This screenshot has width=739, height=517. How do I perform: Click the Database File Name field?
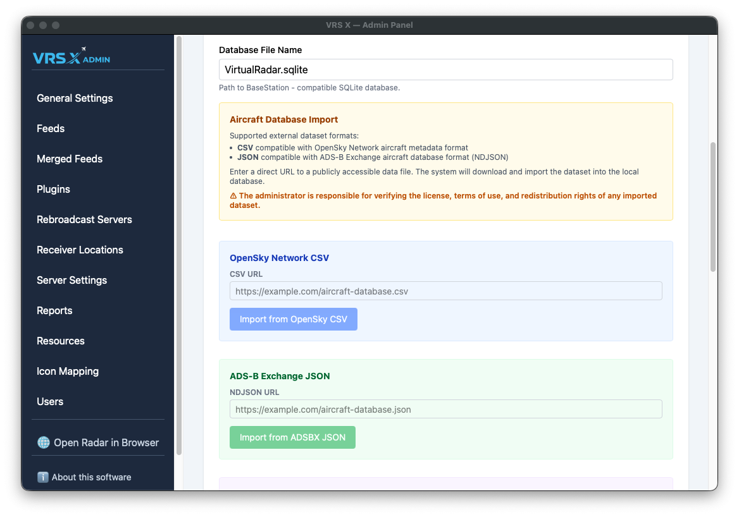[x=445, y=70]
